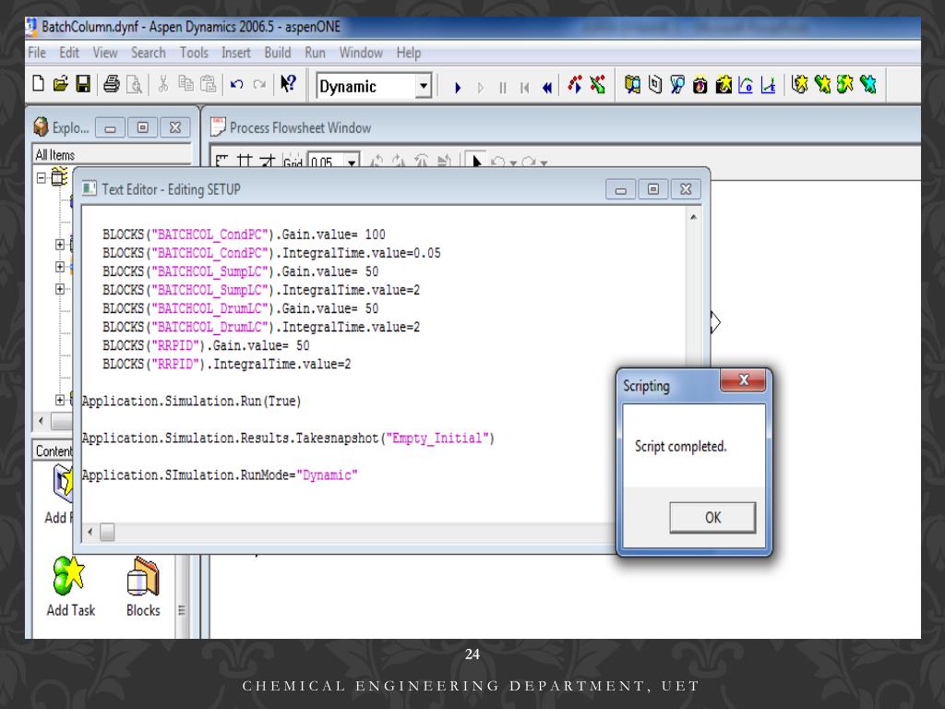Viewport: 945px width, 709px height.
Task: Open Print Preview icon
Action: 135,84
